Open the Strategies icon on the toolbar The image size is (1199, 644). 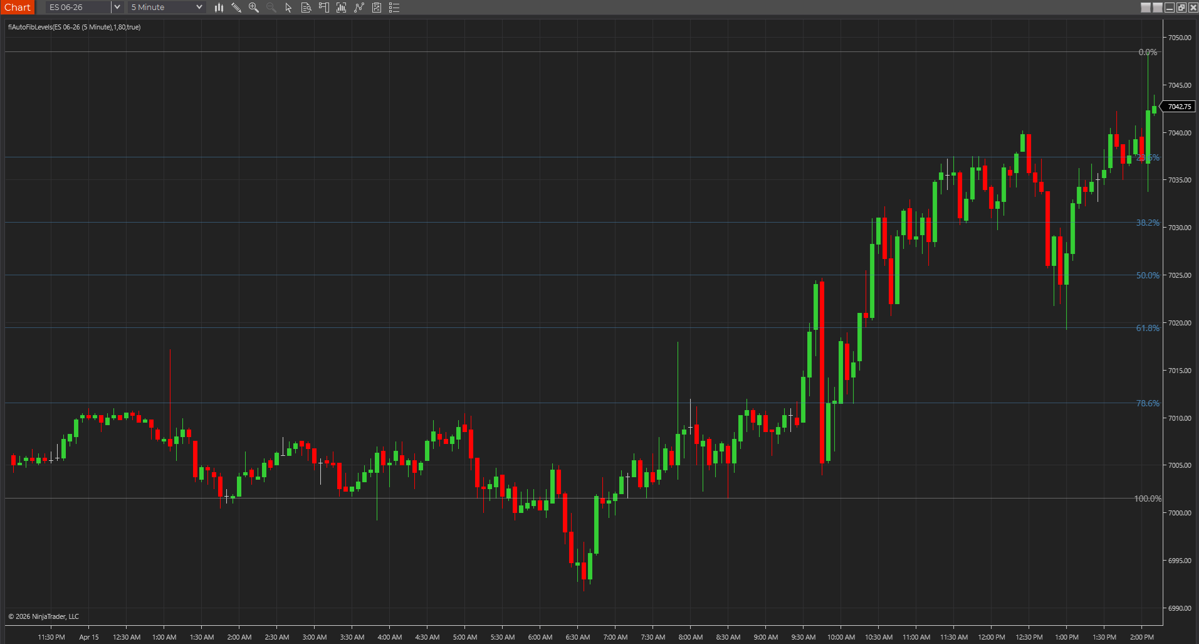(359, 8)
